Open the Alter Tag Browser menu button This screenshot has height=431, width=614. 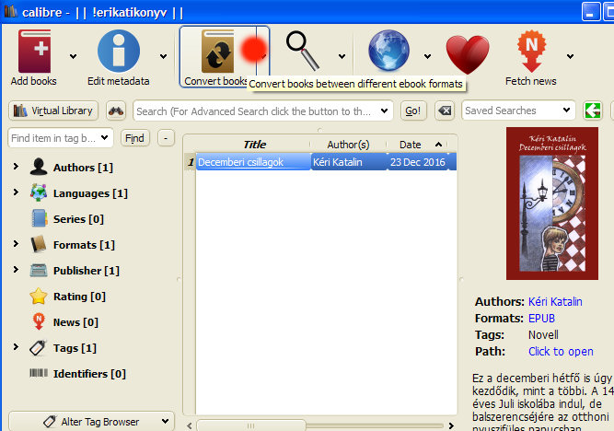[x=91, y=422]
